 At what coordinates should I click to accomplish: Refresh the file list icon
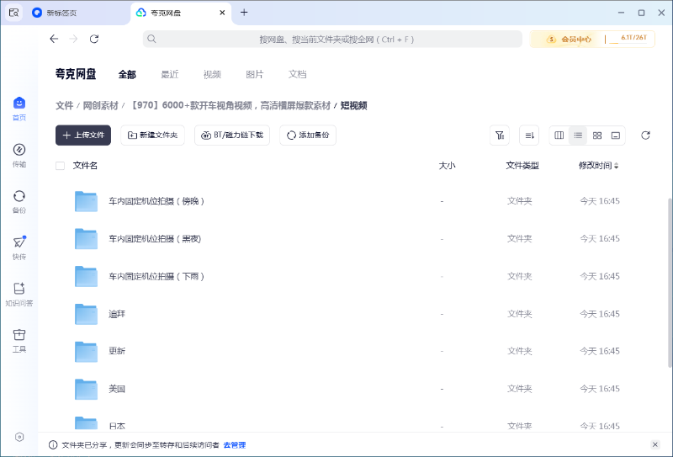[645, 136]
